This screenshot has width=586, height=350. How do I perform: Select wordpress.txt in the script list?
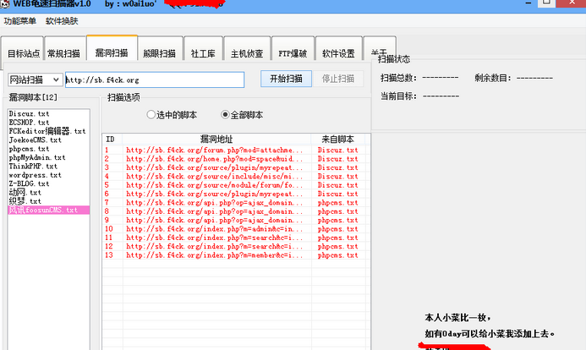32,174
